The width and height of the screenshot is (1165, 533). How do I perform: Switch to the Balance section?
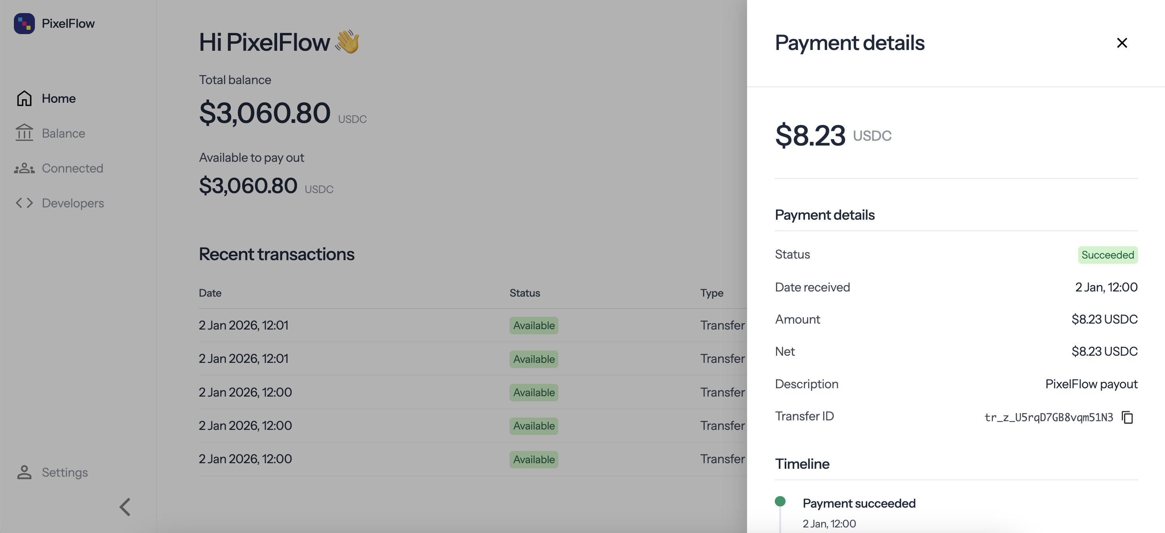(63, 133)
